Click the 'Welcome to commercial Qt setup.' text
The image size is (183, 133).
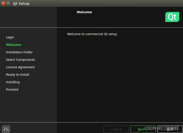tap(92, 34)
